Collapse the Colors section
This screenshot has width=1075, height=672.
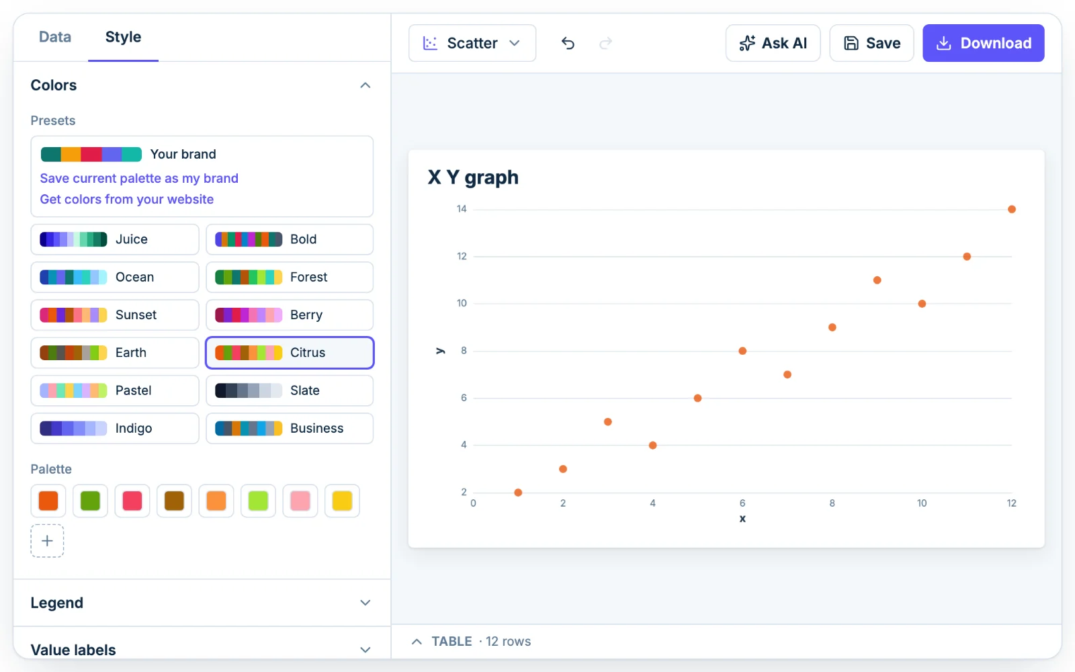365,85
